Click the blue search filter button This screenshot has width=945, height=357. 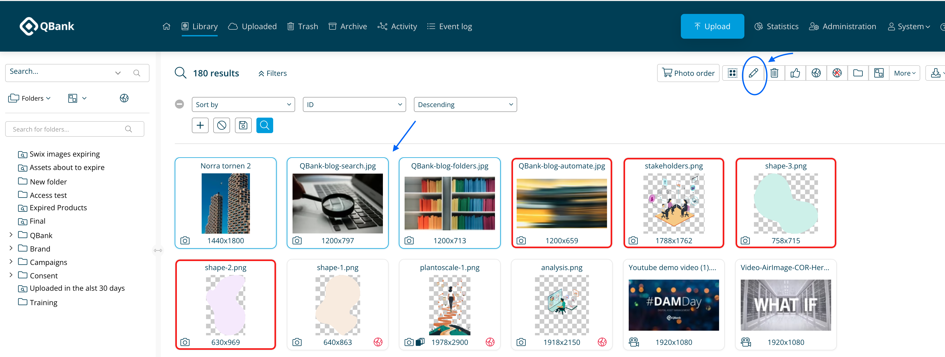click(x=264, y=125)
